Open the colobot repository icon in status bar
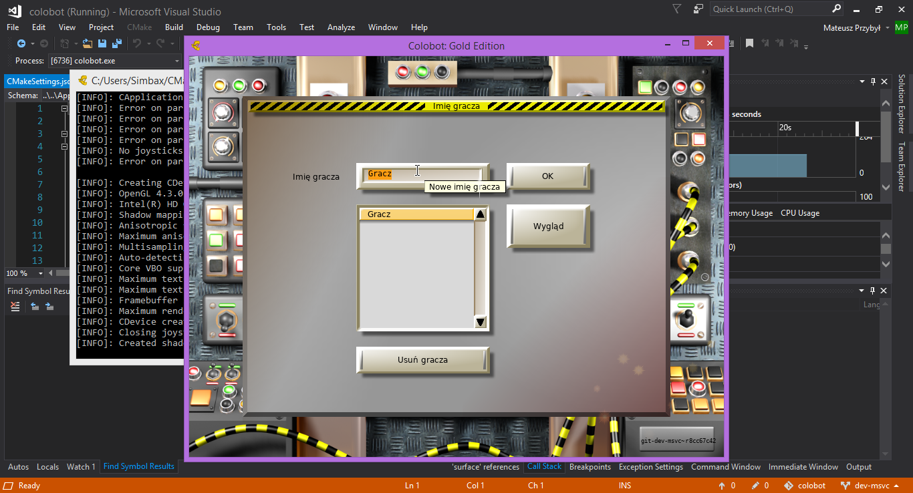Viewport: 913px width, 493px height. point(789,486)
